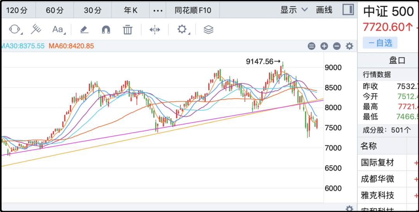
Task: Switch to the 60分 period tab
Action: click(55, 10)
